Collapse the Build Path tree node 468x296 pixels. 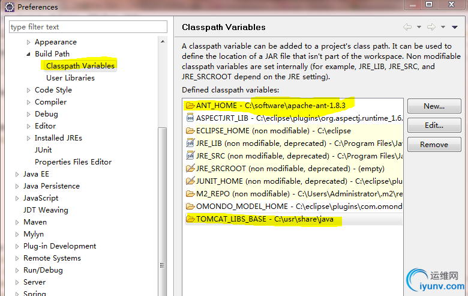point(28,54)
